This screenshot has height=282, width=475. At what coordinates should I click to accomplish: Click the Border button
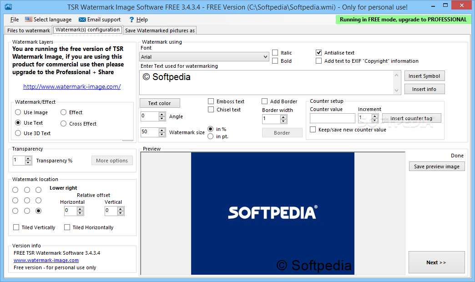(x=282, y=133)
